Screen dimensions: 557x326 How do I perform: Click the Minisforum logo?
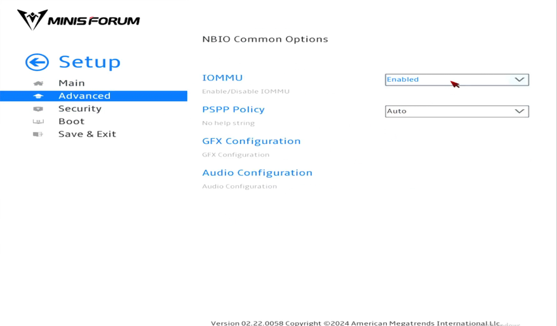(x=78, y=20)
